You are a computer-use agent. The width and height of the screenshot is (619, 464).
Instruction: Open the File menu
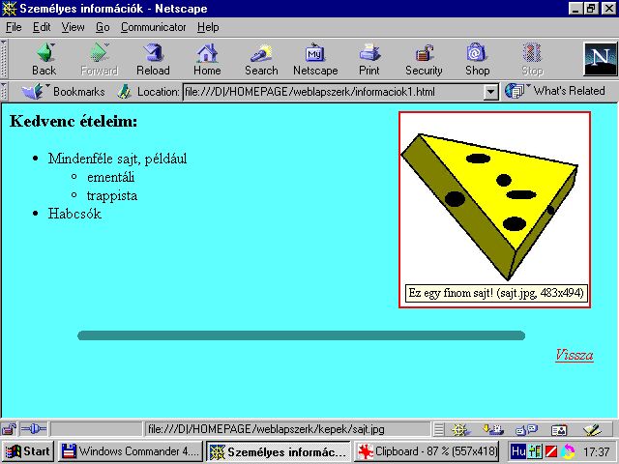click(x=14, y=27)
